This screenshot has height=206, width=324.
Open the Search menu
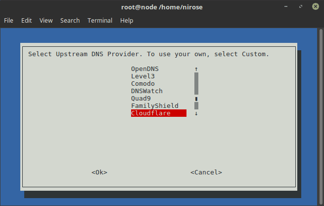tap(70, 21)
